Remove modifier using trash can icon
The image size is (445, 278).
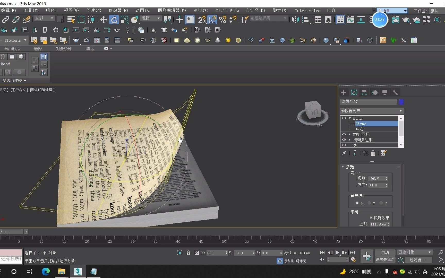pos(373,153)
